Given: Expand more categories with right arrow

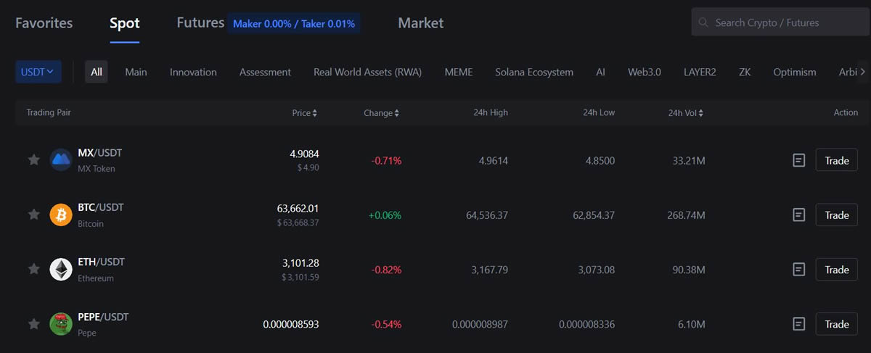Looking at the screenshot, I should pyautogui.click(x=862, y=72).
